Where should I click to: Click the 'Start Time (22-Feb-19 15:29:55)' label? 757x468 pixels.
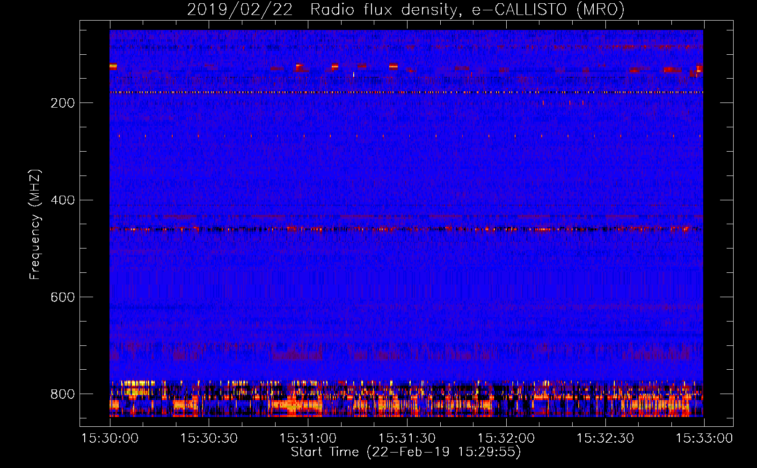click(x=406, y=452)
